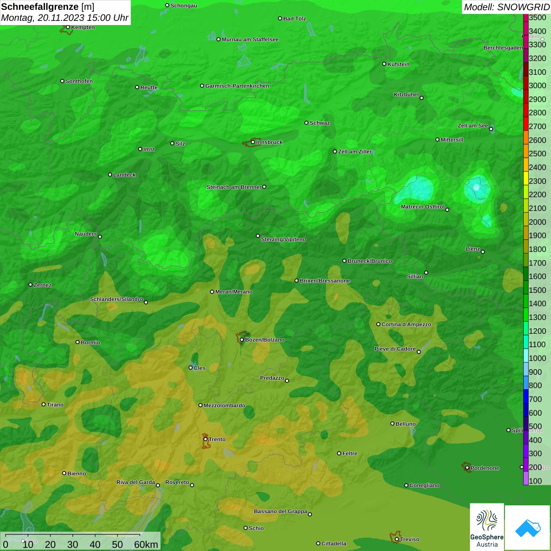Click the Kitzbühel label
Image resolution: width=551 pixels, height=551 pixels.
tap(406, 94)
